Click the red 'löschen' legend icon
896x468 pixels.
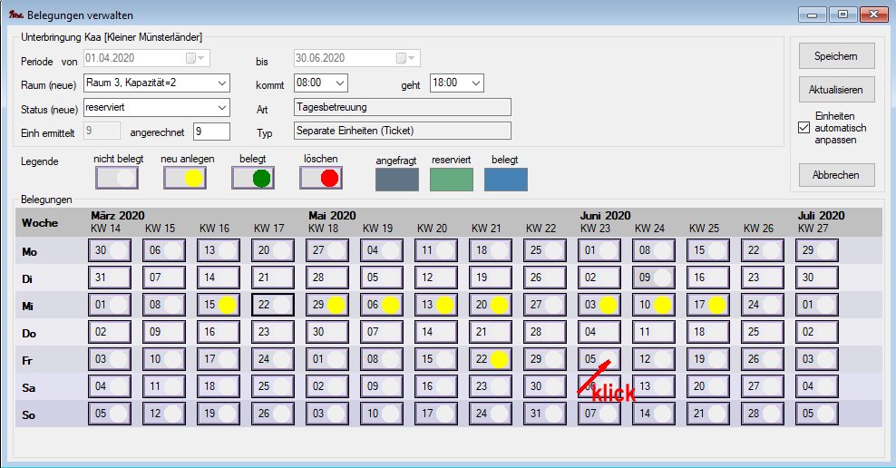[x=321, y=178]
